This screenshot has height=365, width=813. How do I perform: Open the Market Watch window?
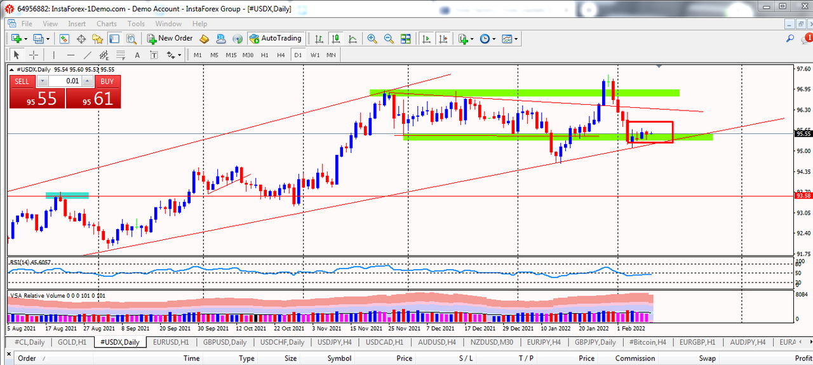click(64, 39)
